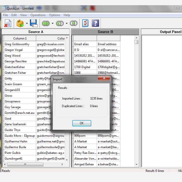Select the 'Groupnews' cell
Screen dimensions: 182x182
pyautogui.click(x=20, y=101)
